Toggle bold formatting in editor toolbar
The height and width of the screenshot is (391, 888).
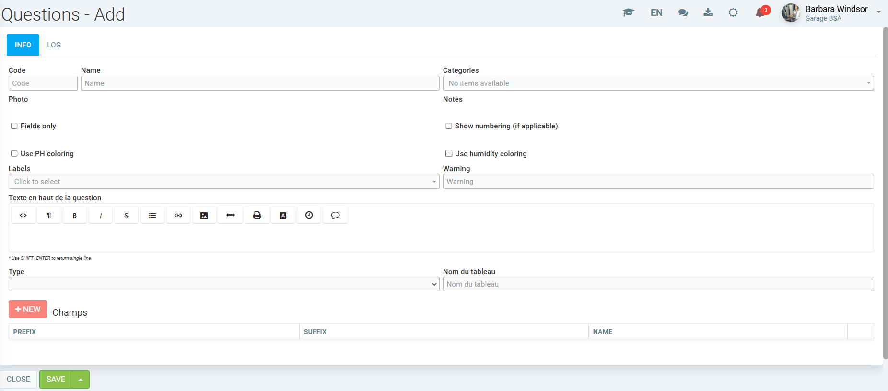[75, 215]
